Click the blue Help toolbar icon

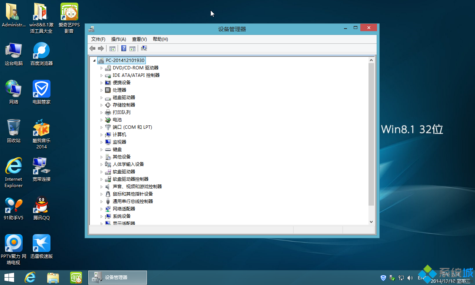[124, 48]
